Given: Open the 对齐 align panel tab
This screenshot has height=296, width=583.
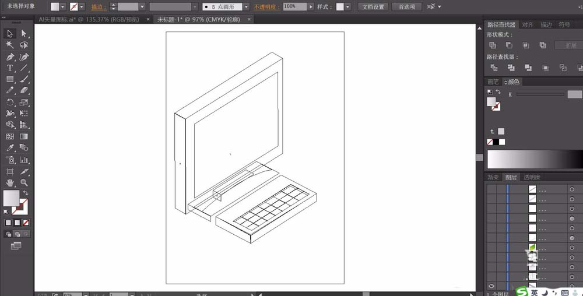Looking at the screenshot, I should [x=528, y=24].
